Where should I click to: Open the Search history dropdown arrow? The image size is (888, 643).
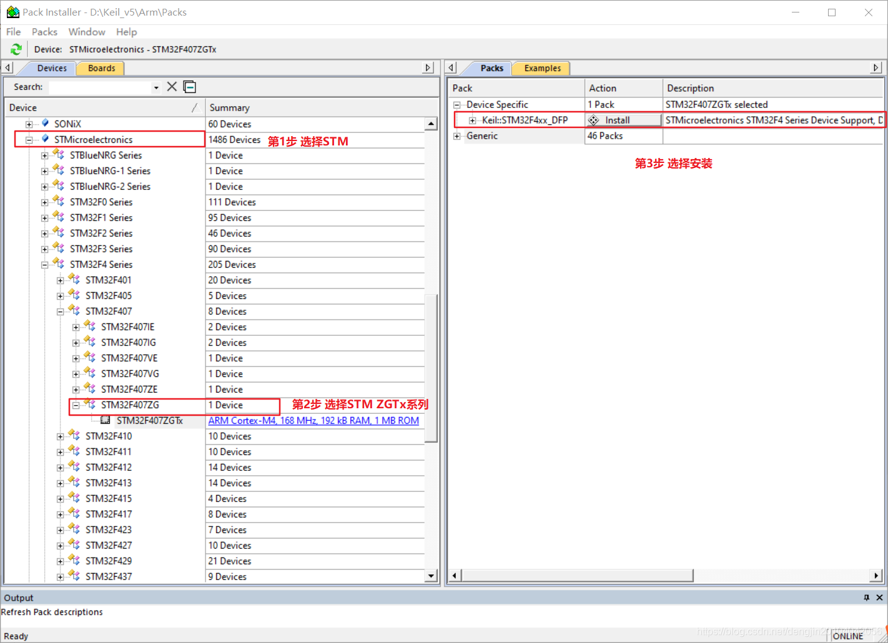pyautogui.click(x=156, y=87)
